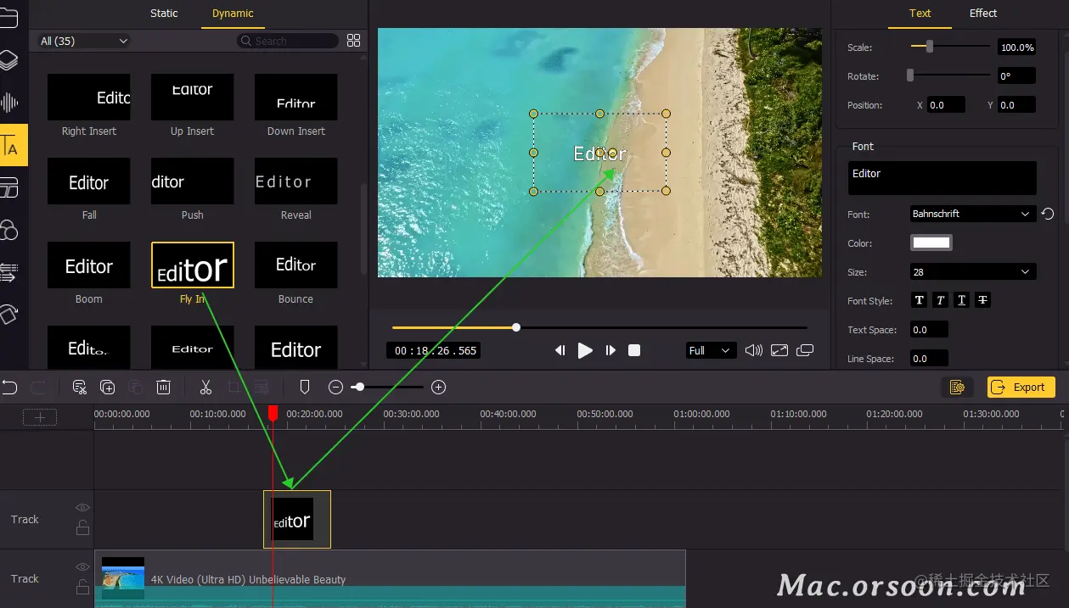This screenshot has width=1069, height=608.
Task: Lock the 4K Video track
Action: [x=82, y=587]
